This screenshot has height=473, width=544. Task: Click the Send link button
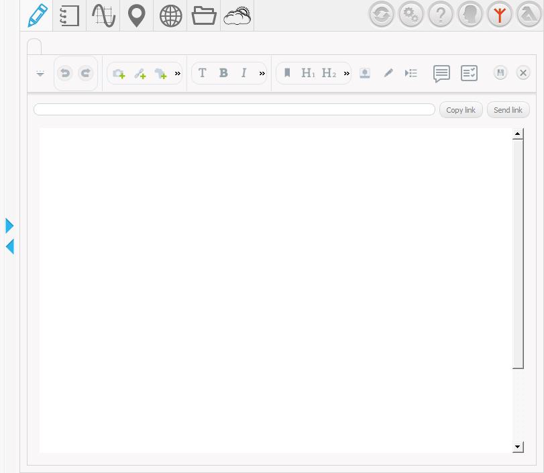508,110
